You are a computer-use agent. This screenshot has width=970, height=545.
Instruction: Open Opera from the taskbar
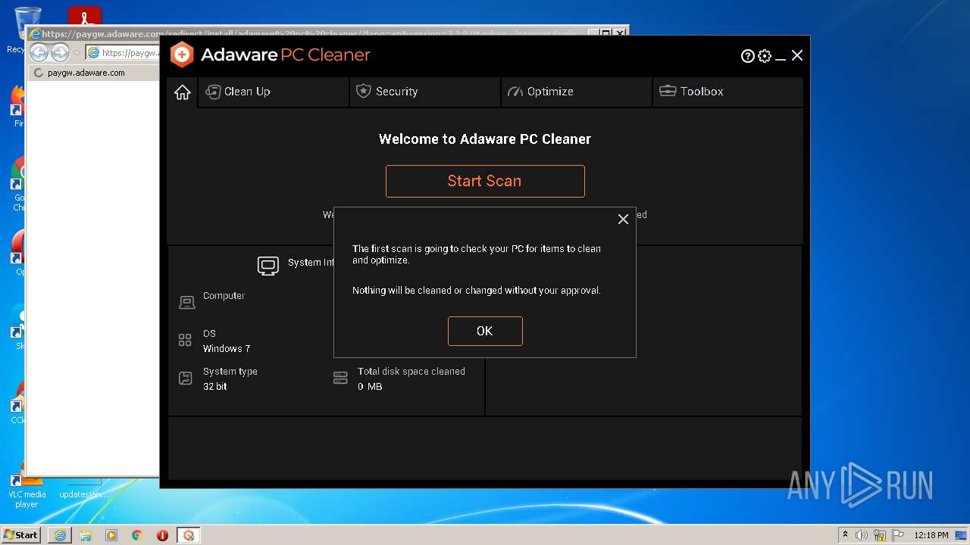coord(162,535)
